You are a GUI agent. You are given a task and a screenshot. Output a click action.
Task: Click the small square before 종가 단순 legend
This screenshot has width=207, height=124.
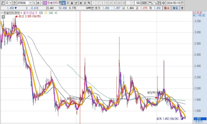click(x=21, y=13)
